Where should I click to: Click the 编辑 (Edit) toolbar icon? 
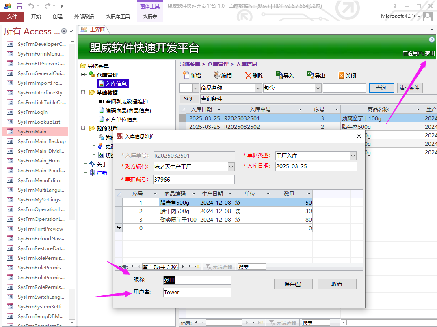[x=217, y=75]
